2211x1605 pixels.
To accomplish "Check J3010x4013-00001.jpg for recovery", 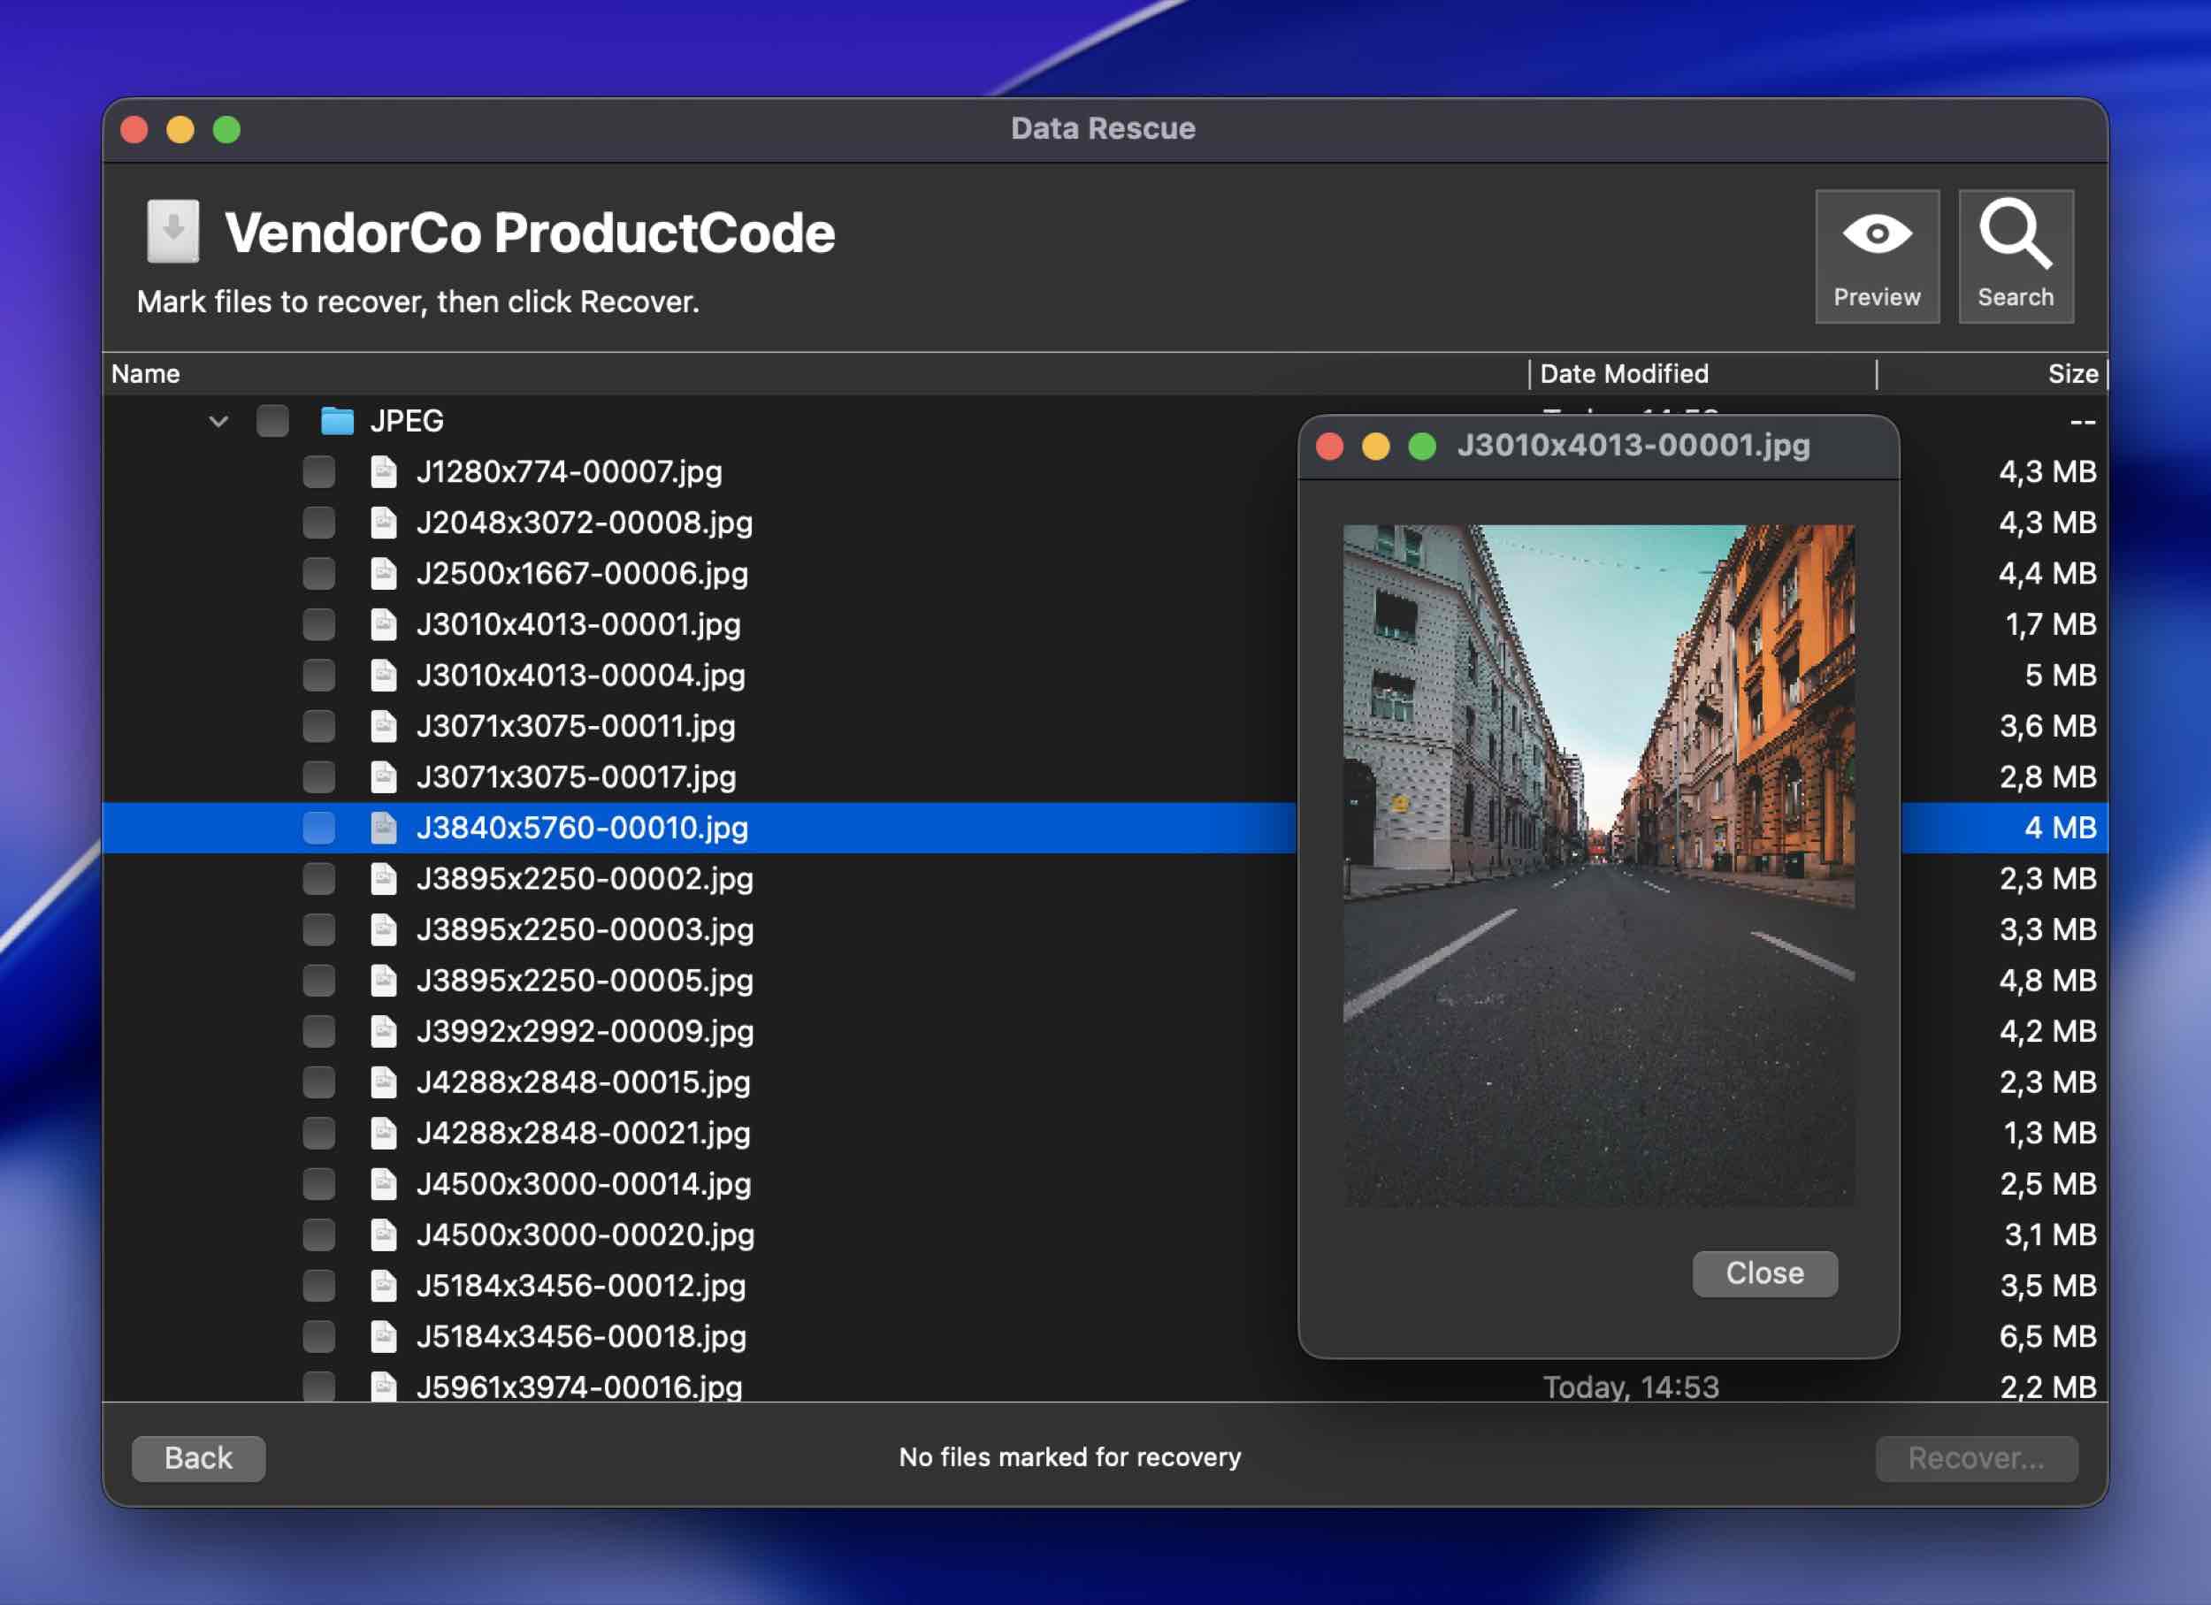I will click(318, 623).
